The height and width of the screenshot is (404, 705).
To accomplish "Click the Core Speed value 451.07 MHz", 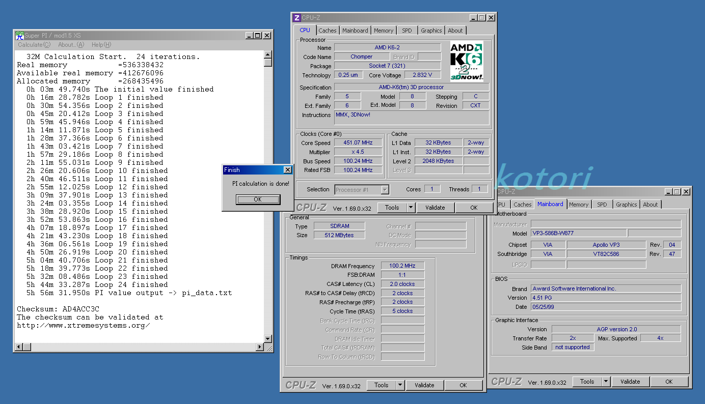I will point(359,142).
